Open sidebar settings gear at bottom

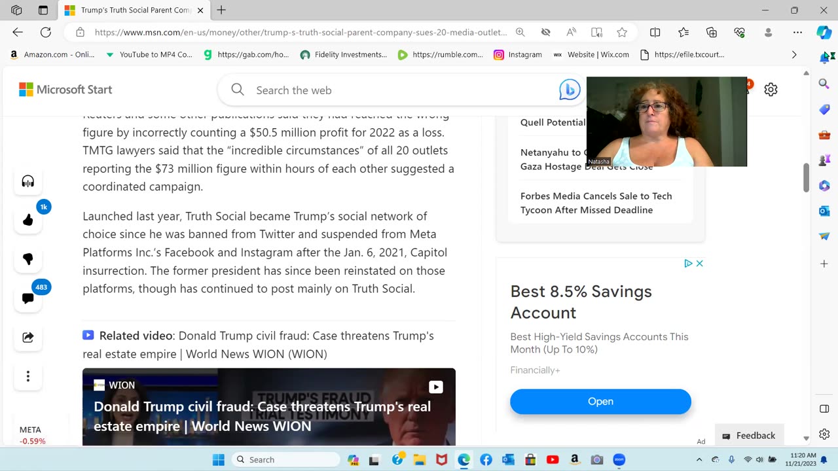[824, 434]
